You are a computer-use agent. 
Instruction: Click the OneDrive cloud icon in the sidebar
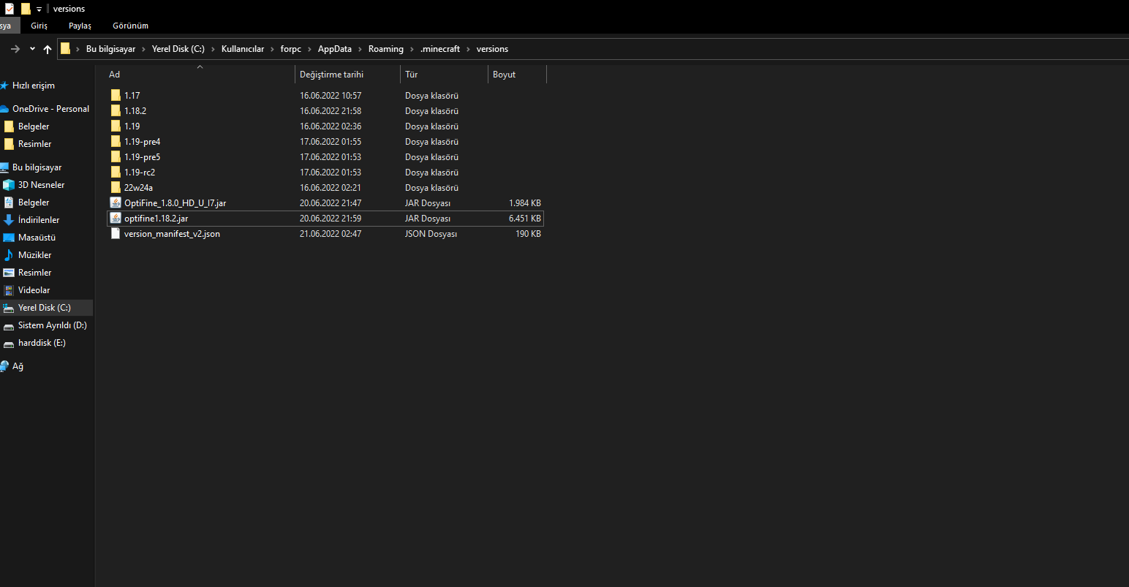4,109
